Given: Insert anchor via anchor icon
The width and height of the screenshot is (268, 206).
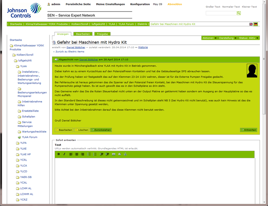Looking at the screenshot, I should [125, 154].
